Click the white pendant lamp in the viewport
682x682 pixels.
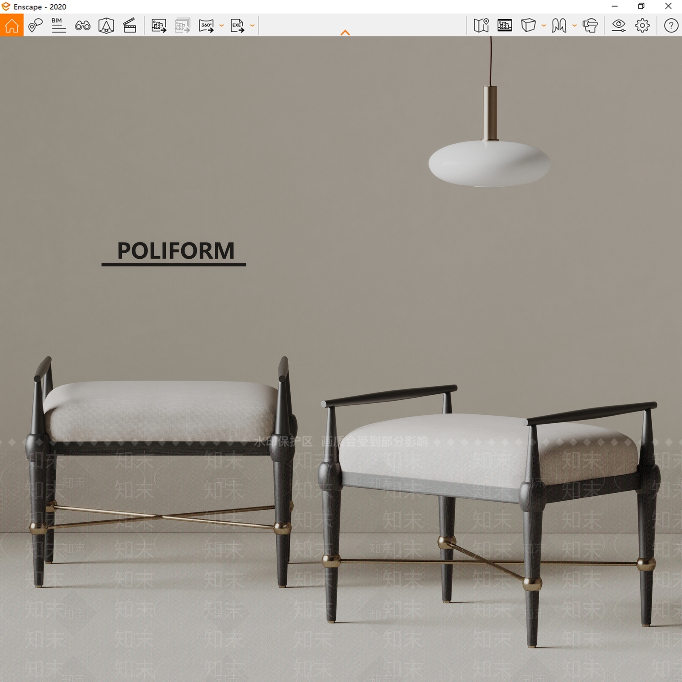489,164
